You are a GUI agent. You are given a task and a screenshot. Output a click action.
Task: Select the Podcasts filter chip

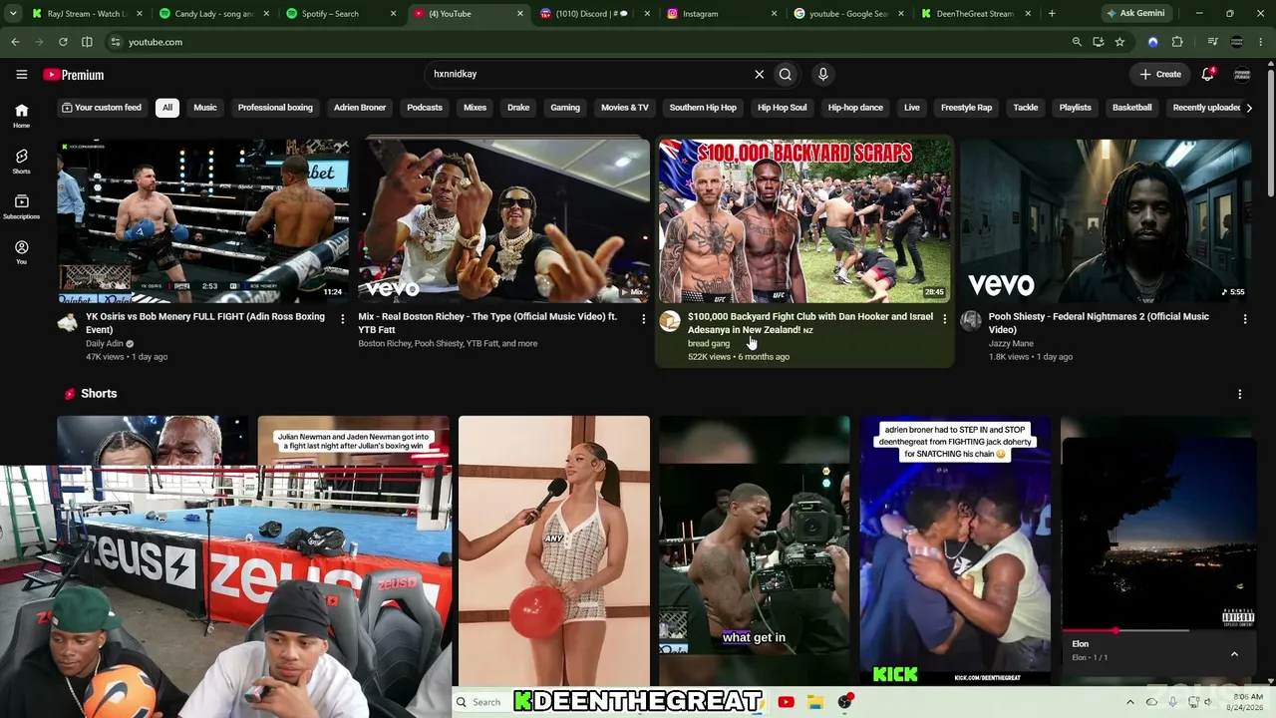pyautogui.click(x=425, y=108)
